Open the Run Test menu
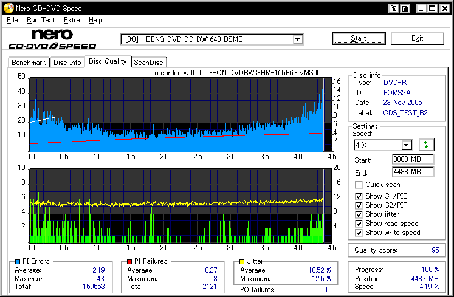Screen dimensions: 454x297 click(41, 20)
